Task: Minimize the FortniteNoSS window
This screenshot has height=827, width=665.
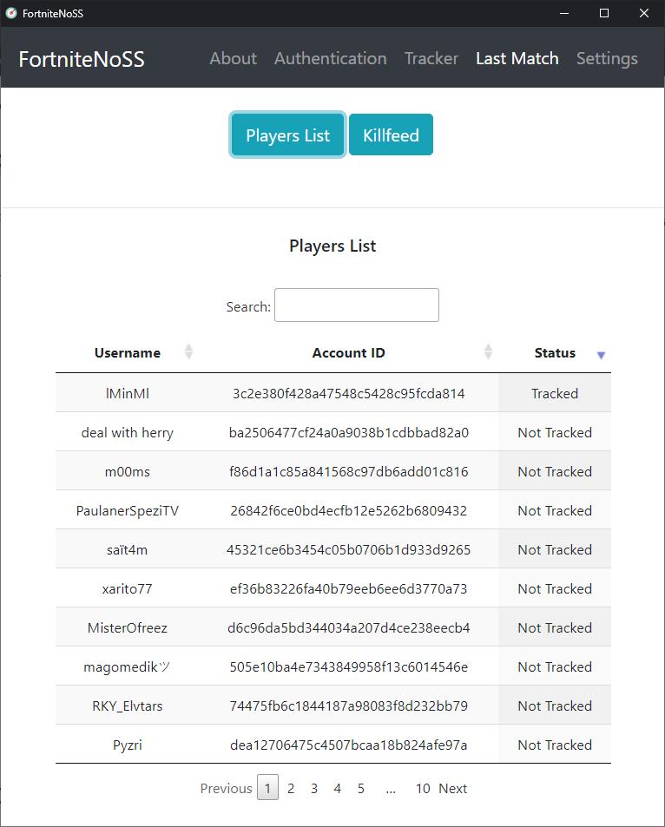Action: (x=564, y=13)
